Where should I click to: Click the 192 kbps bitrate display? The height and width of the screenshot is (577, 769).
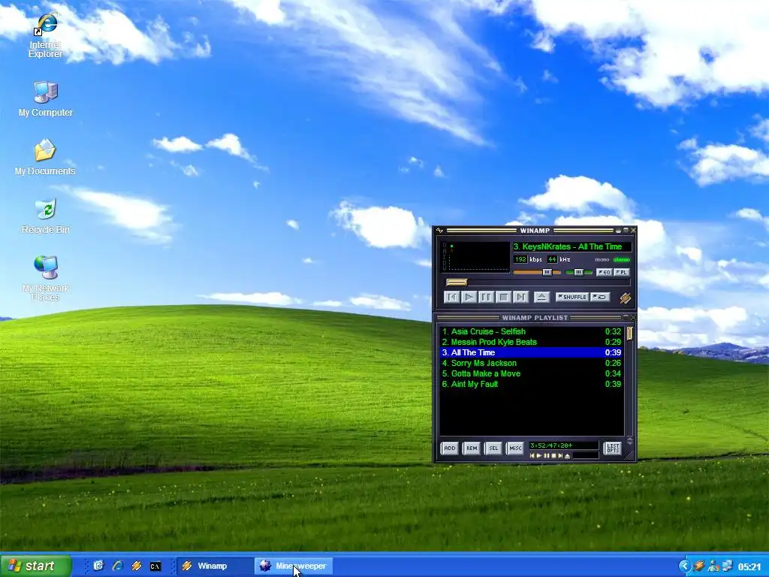[520, 259]
